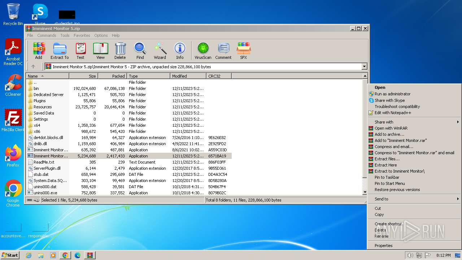
Task: Click the volume speaker tray icon
Action: click(x=410, y=255)
